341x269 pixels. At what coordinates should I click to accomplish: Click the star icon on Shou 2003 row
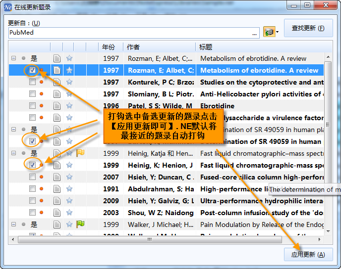click(69, 212)
